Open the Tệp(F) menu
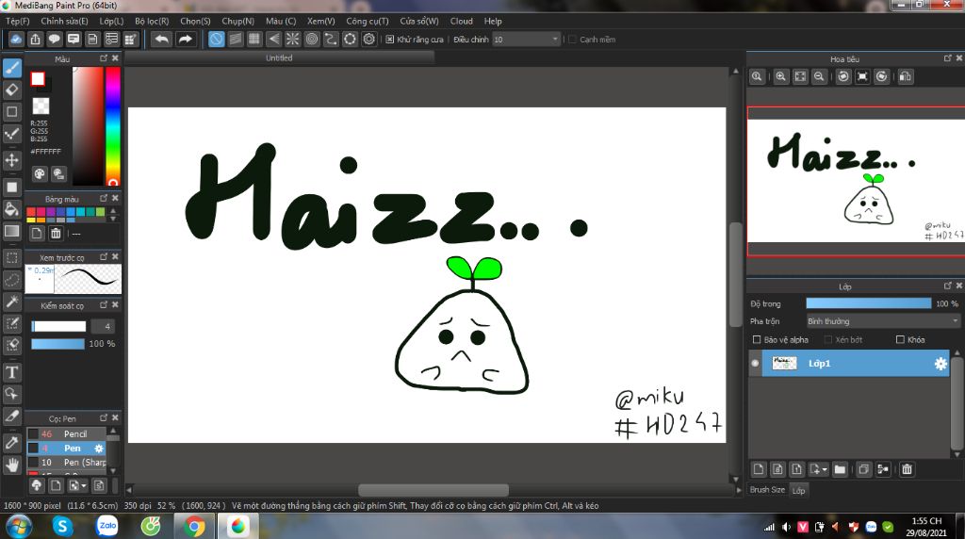 tap(17, 21)
